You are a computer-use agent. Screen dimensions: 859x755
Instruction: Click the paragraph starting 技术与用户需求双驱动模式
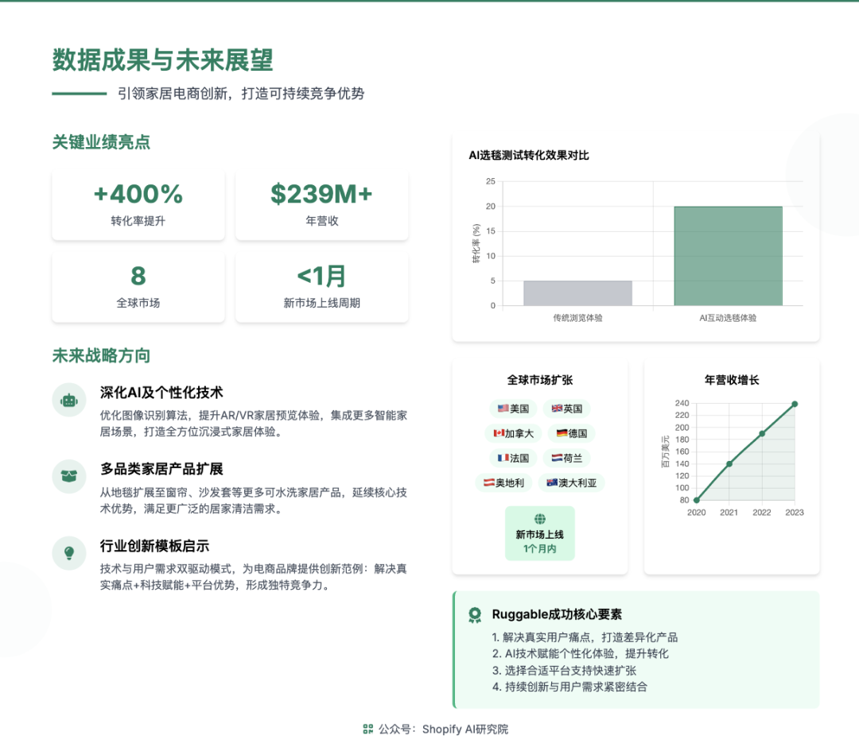253,577
